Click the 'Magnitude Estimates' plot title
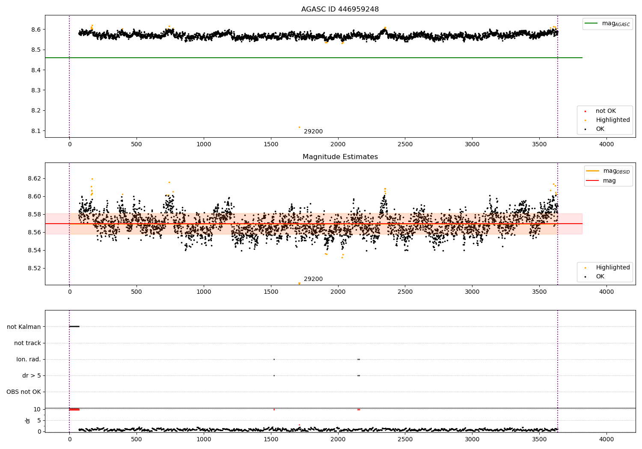Viewport: 642px width, 449px height. [340, 157]
